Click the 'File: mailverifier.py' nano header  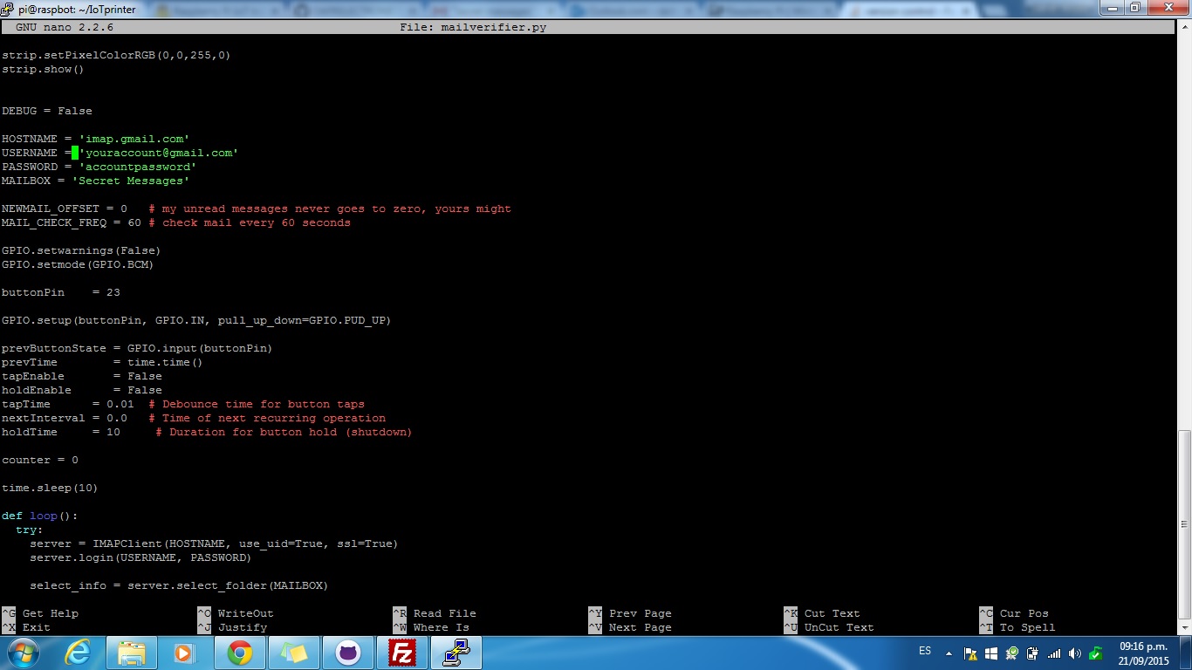pos(473,27)
